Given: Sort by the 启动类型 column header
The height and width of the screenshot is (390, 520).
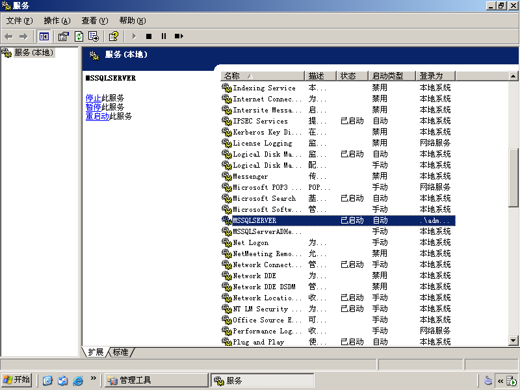Looking at the screenshot, I should click(x=392, y=76).
